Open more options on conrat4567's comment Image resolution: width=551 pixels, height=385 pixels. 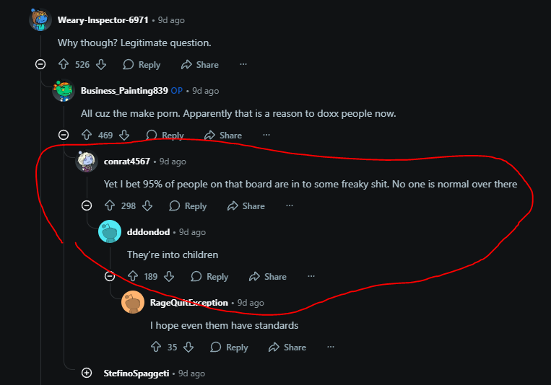290,206
